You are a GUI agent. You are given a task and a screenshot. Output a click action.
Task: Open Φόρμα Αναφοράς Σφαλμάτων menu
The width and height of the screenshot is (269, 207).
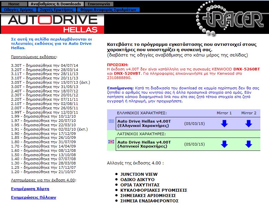[108, 10]
